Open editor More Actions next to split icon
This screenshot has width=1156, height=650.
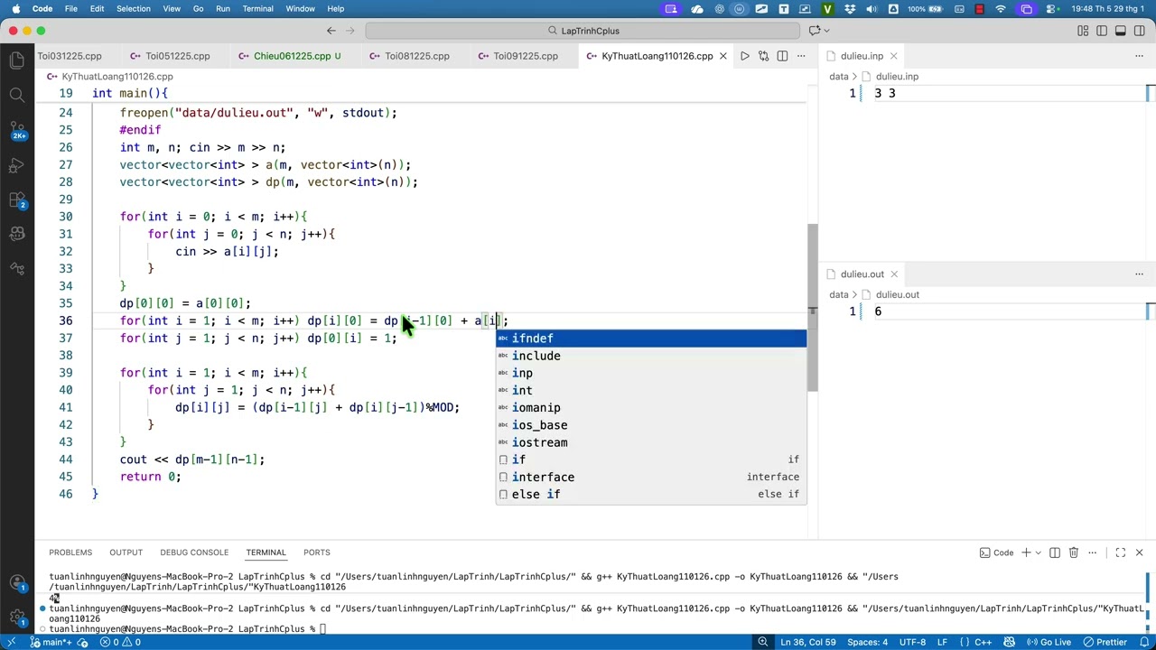tap(800, 56)
